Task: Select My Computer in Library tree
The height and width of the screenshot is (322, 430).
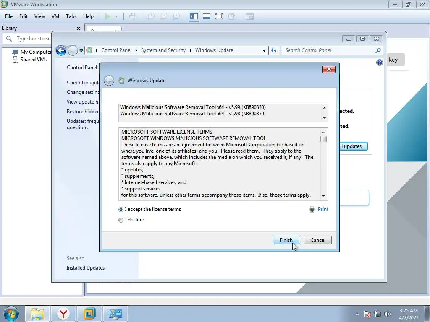Action: pos(32,52)
